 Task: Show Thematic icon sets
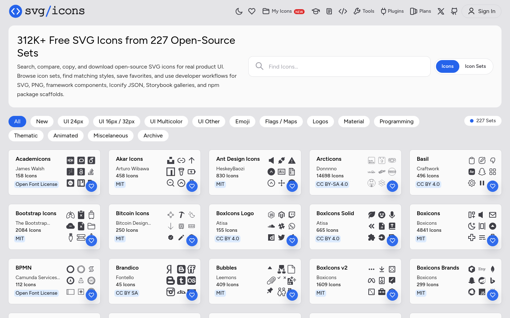click(26, 136)
